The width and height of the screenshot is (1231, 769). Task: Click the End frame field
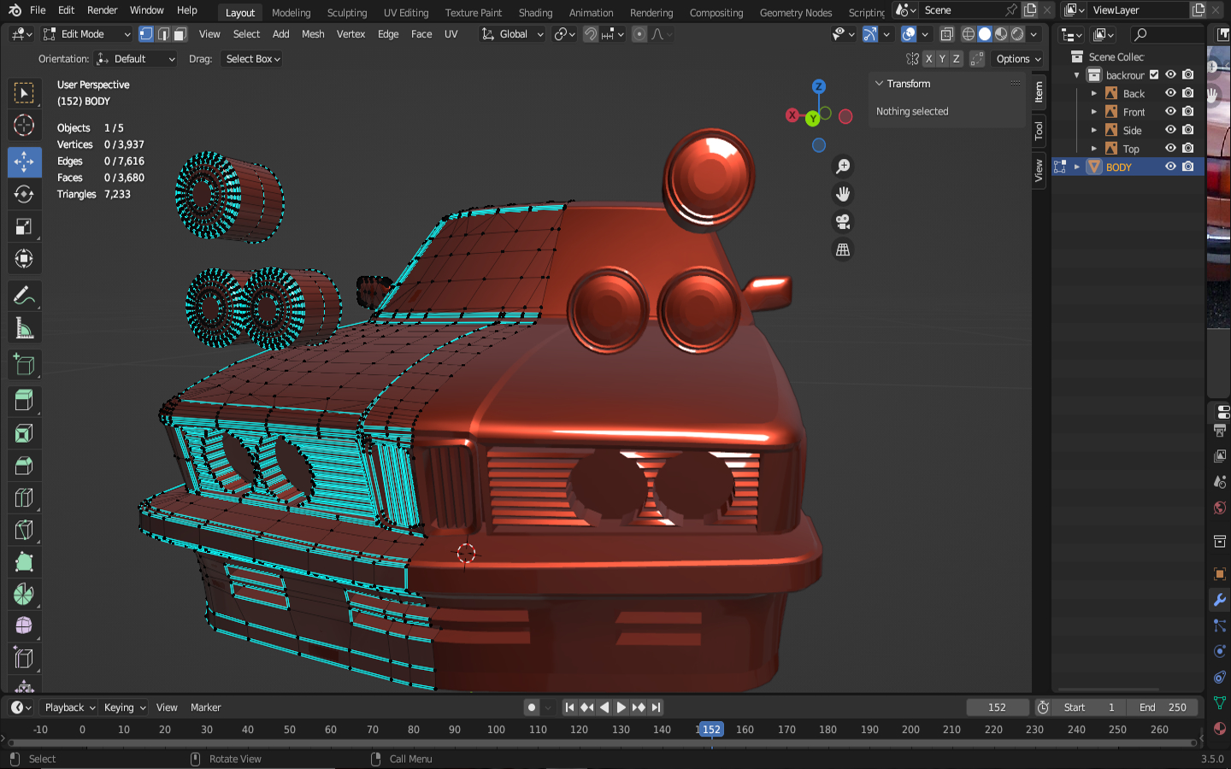click(1163, 707)
